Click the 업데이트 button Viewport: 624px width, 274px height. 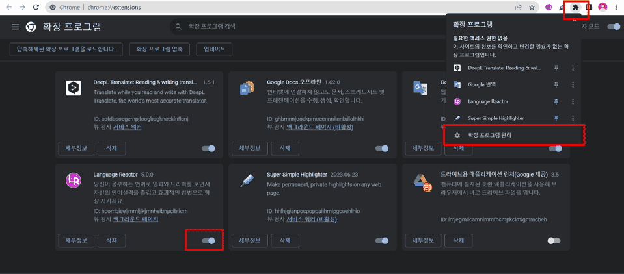(x=215, y=49)
